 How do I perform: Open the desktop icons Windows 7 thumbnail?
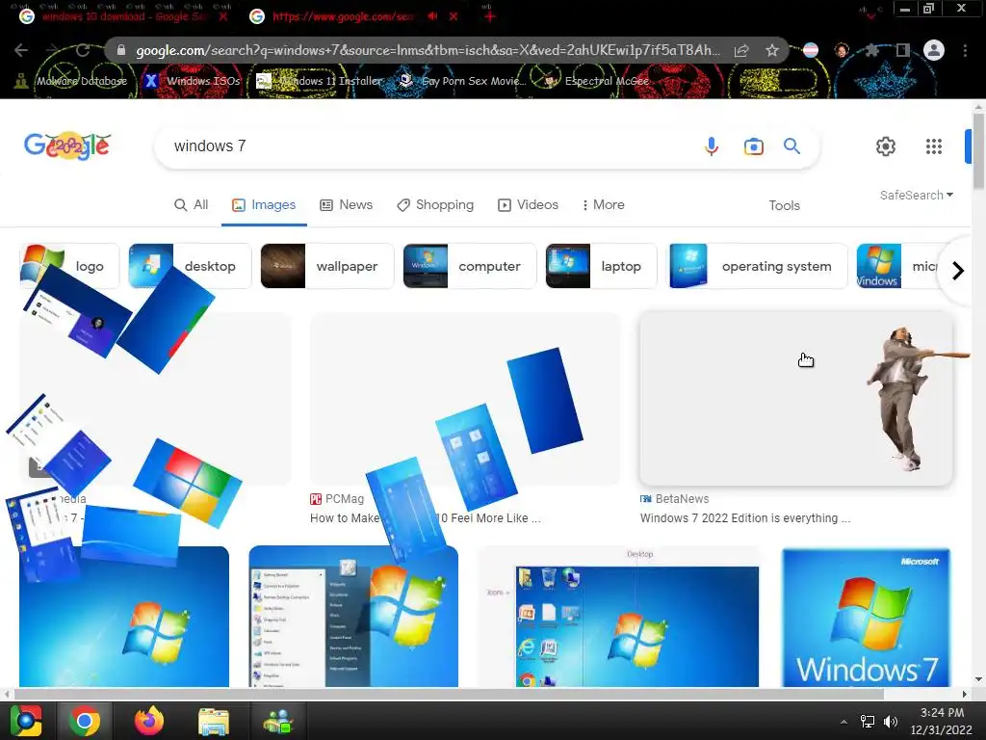pos(619,618)
